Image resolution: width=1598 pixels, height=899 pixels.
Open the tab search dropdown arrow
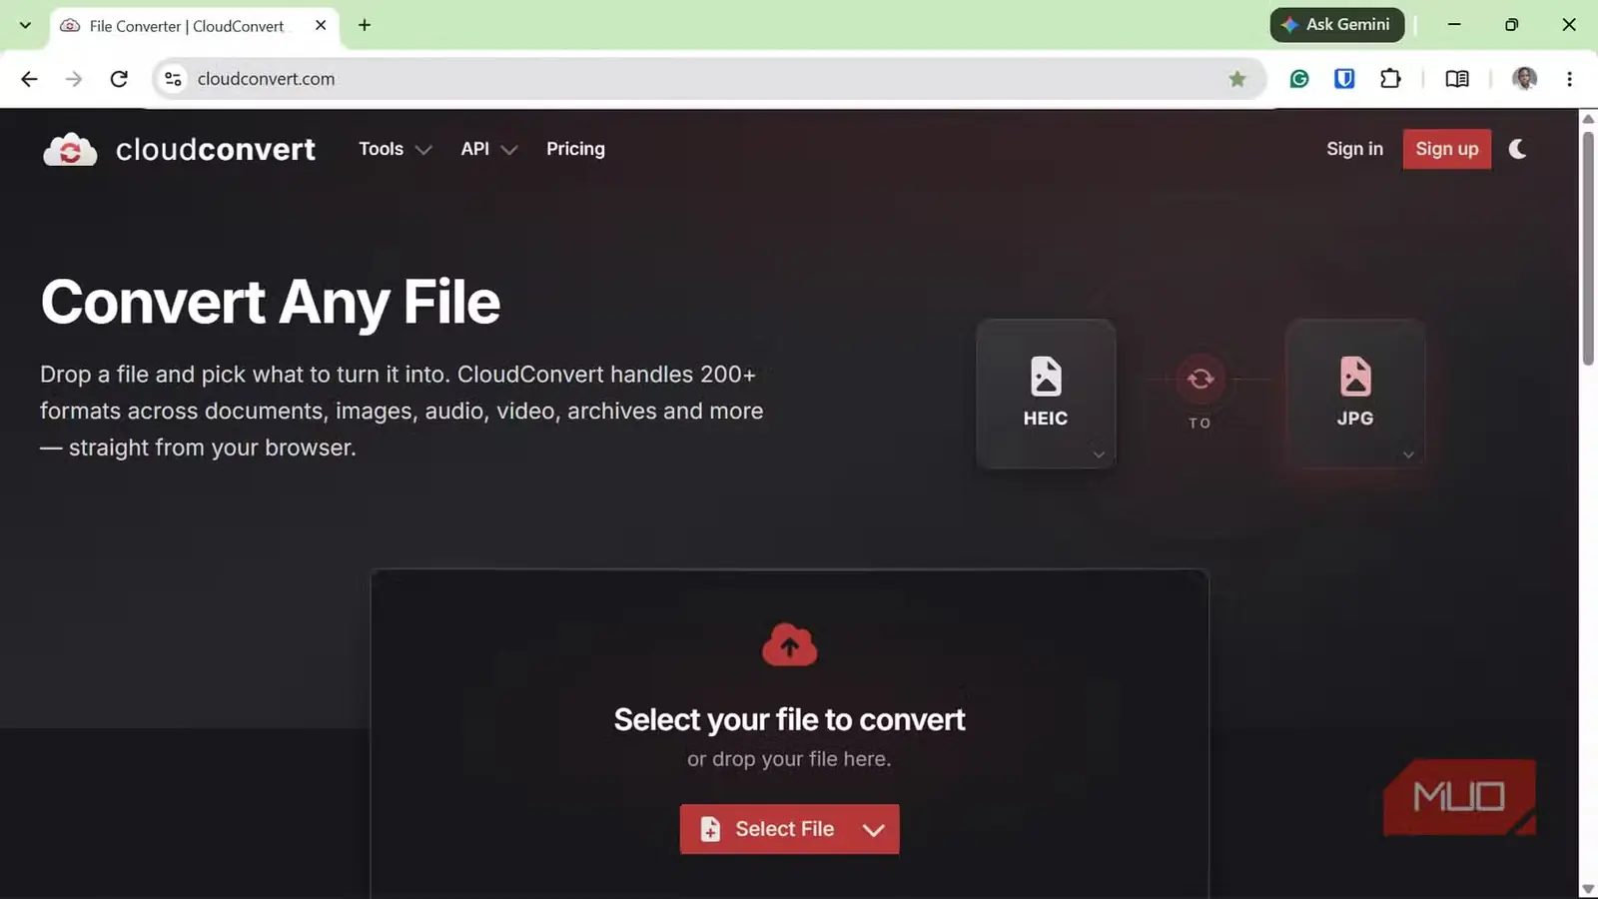pyautogui.click(x=25, y=25)
